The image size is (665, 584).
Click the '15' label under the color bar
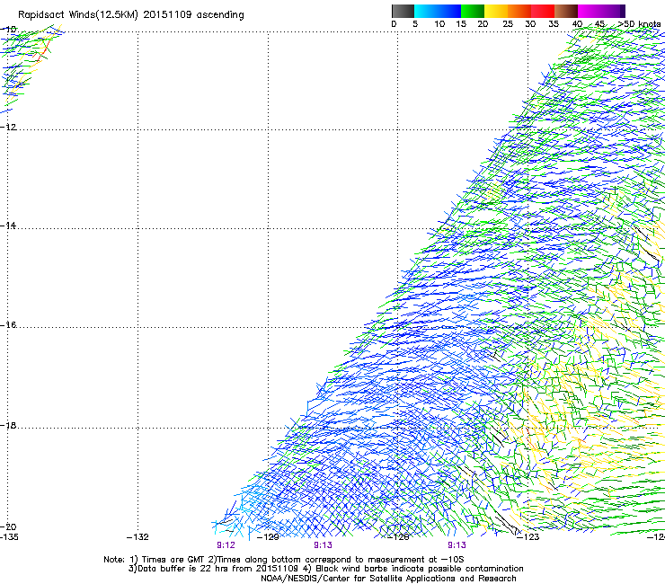tap(461, 24)
